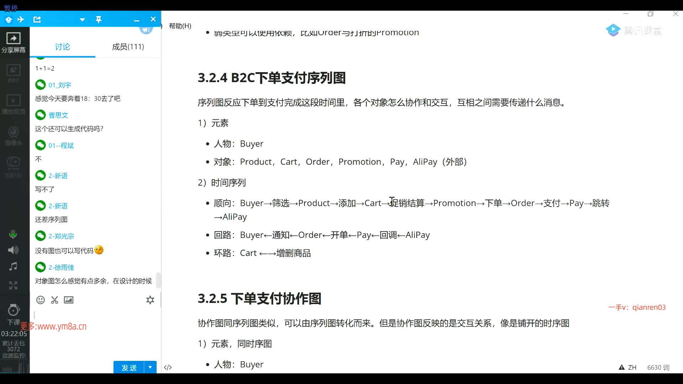Viewport: 683px width, 384px height.
Task: Toggle the microphone on or off
Action: (13, 234)
